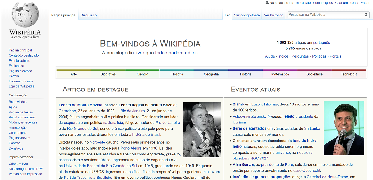Open the Filosofia portal tab
The width and height of the screenshot is (373, 180).
pos(177,74)
